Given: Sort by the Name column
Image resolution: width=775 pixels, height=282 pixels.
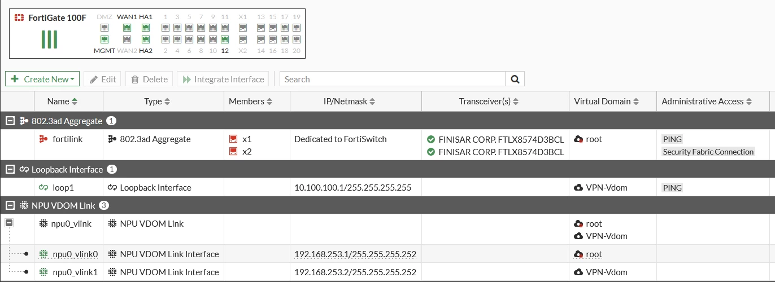Looking at the screenshot, I should click(63, 102).
